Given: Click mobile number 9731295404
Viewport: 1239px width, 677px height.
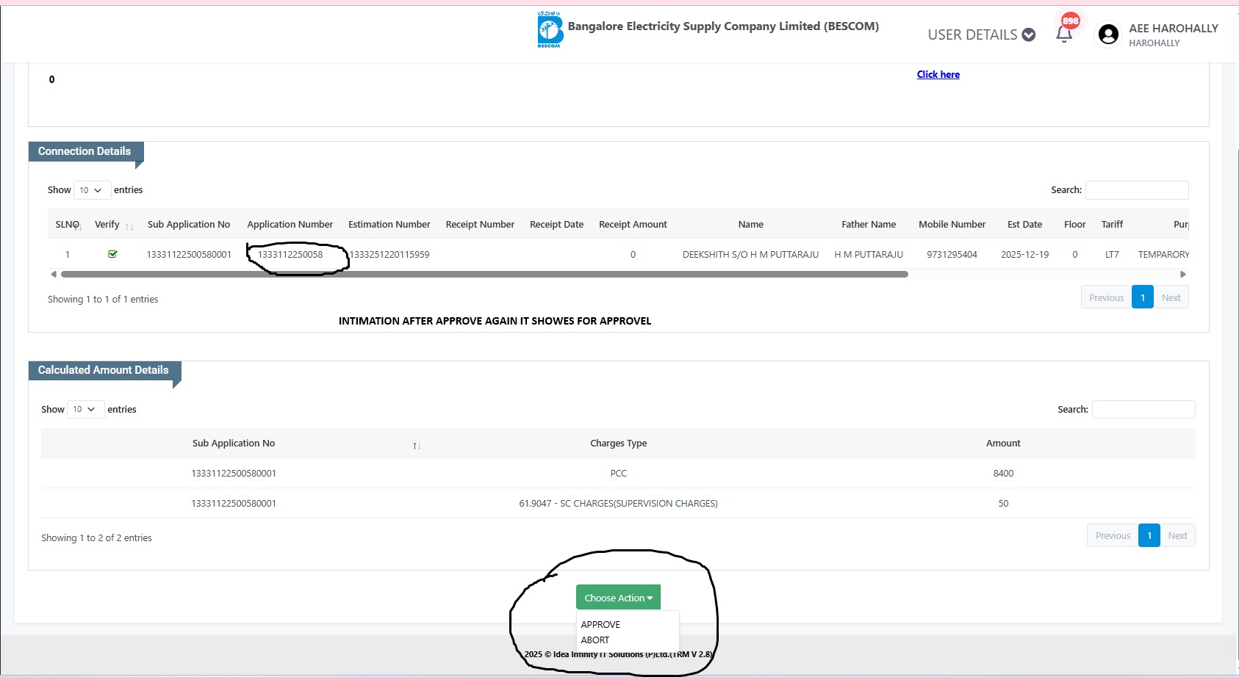Looking at the screenshot, I should [x=952, y=255].
